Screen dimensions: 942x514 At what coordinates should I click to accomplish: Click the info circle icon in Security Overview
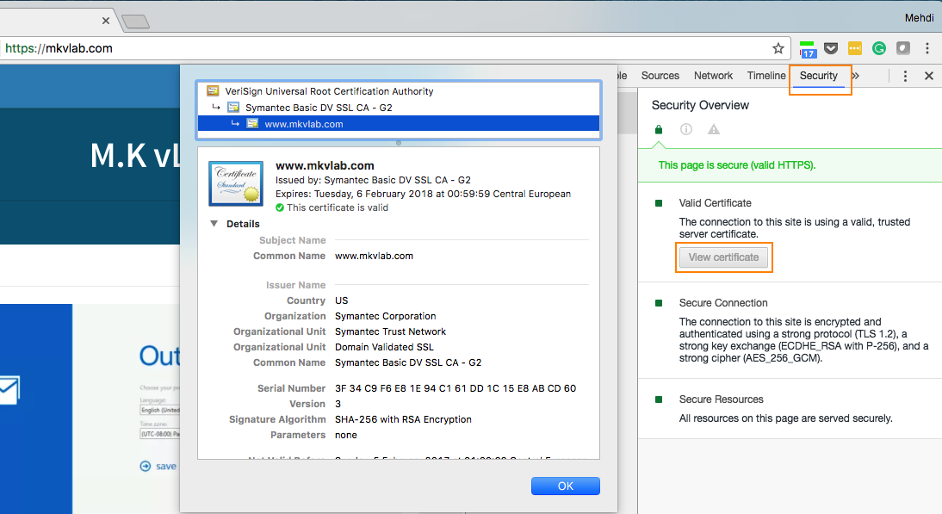pyautogui.click(x=686, y=130)
